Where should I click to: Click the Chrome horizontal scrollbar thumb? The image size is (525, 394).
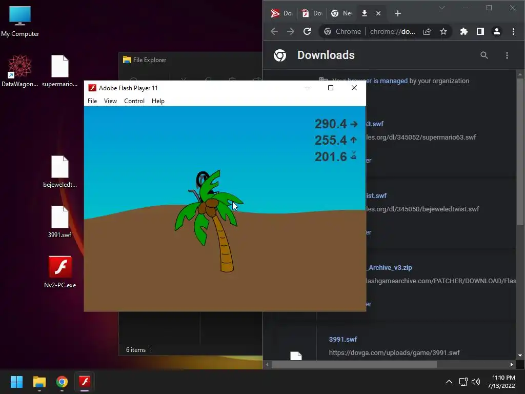point(354,364)
